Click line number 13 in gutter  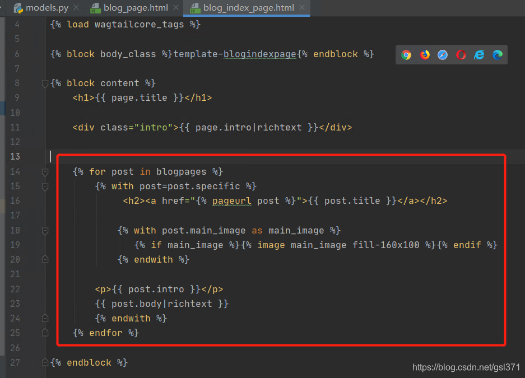[x=15, y=157]
